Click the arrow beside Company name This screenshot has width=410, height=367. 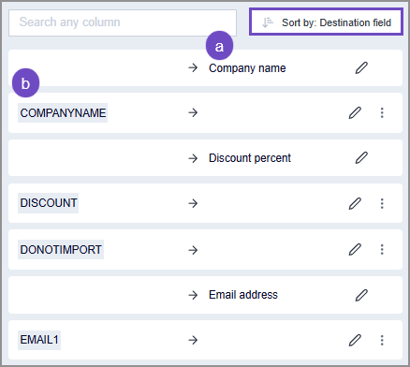click(193, 67)
